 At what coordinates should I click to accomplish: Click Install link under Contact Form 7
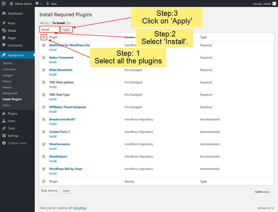coord(53,137)
